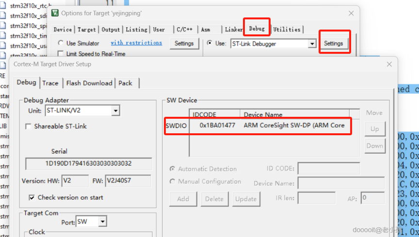Switch to the Utilities tab

pyautogui.click(x=287, y=30)
